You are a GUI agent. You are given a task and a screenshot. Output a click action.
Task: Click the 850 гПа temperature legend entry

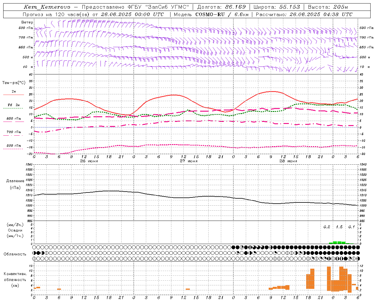pos(13,119)
